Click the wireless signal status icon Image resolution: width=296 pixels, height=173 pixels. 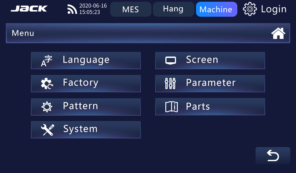point(72,10)
